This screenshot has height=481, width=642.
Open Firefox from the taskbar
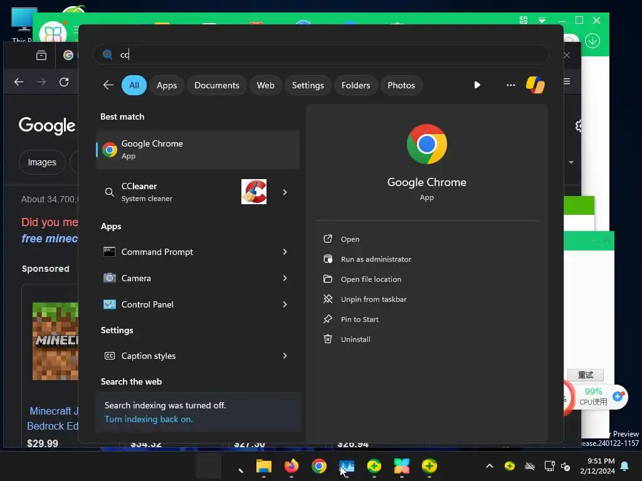(291, 466)
